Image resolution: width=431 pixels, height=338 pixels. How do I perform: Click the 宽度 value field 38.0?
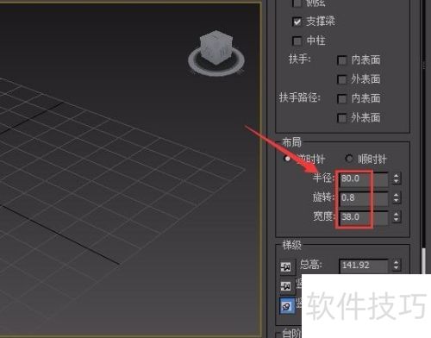(364, 217)
